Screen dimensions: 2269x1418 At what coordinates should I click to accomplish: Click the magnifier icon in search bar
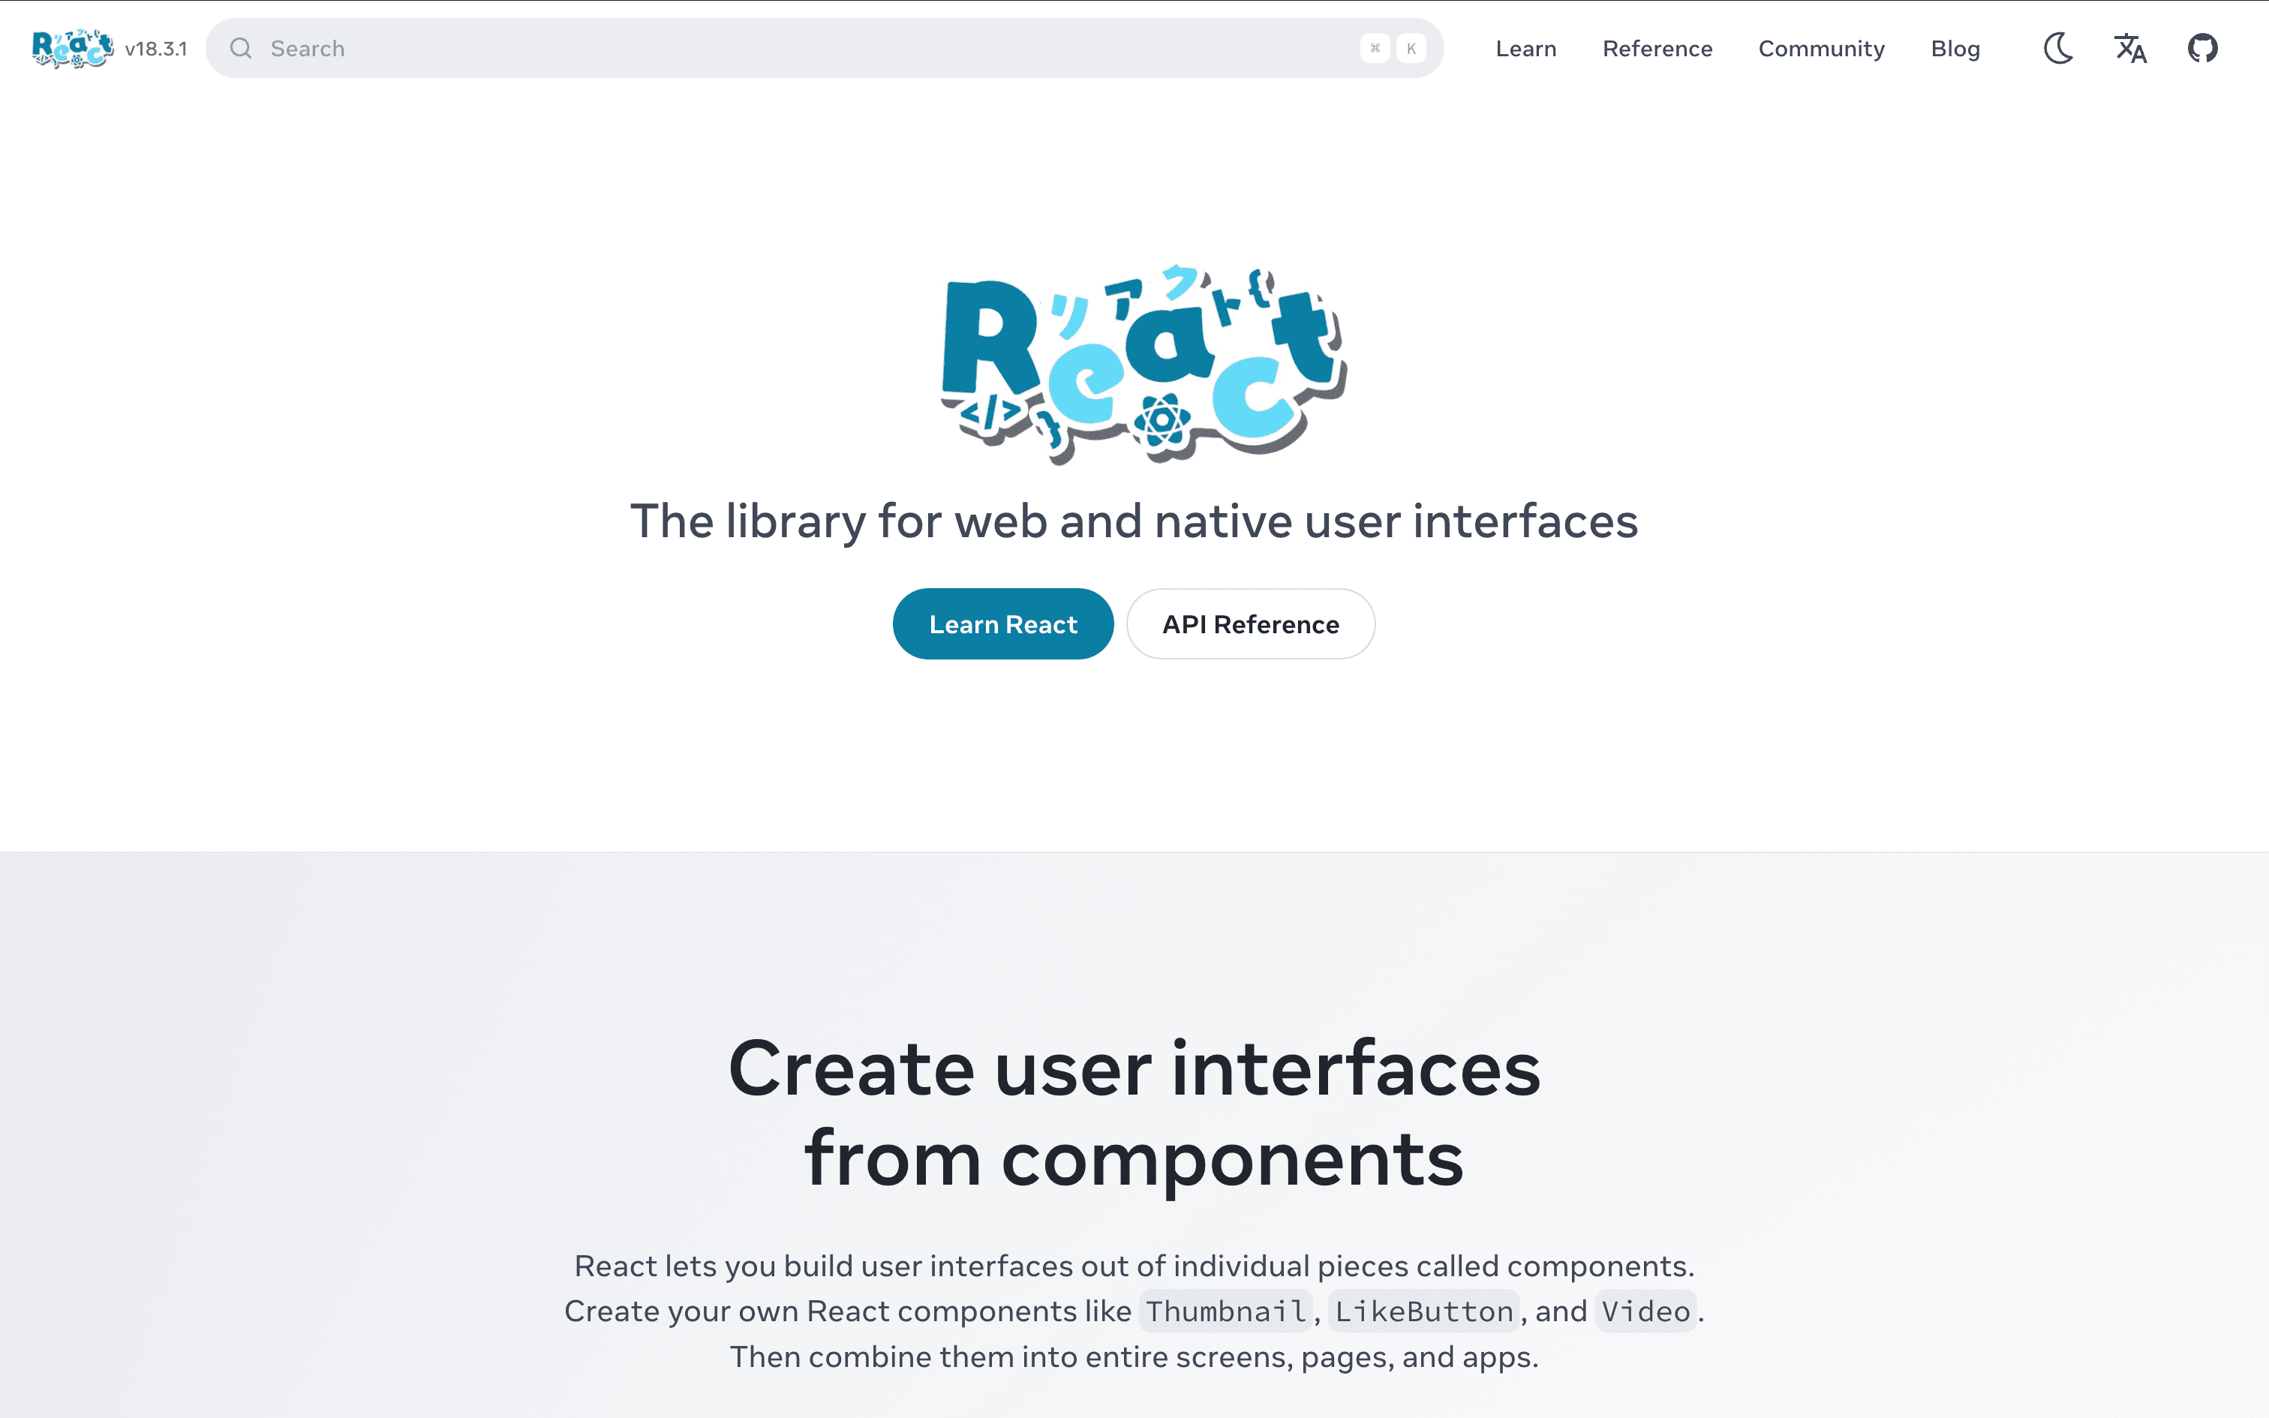[x=241, y=49]
